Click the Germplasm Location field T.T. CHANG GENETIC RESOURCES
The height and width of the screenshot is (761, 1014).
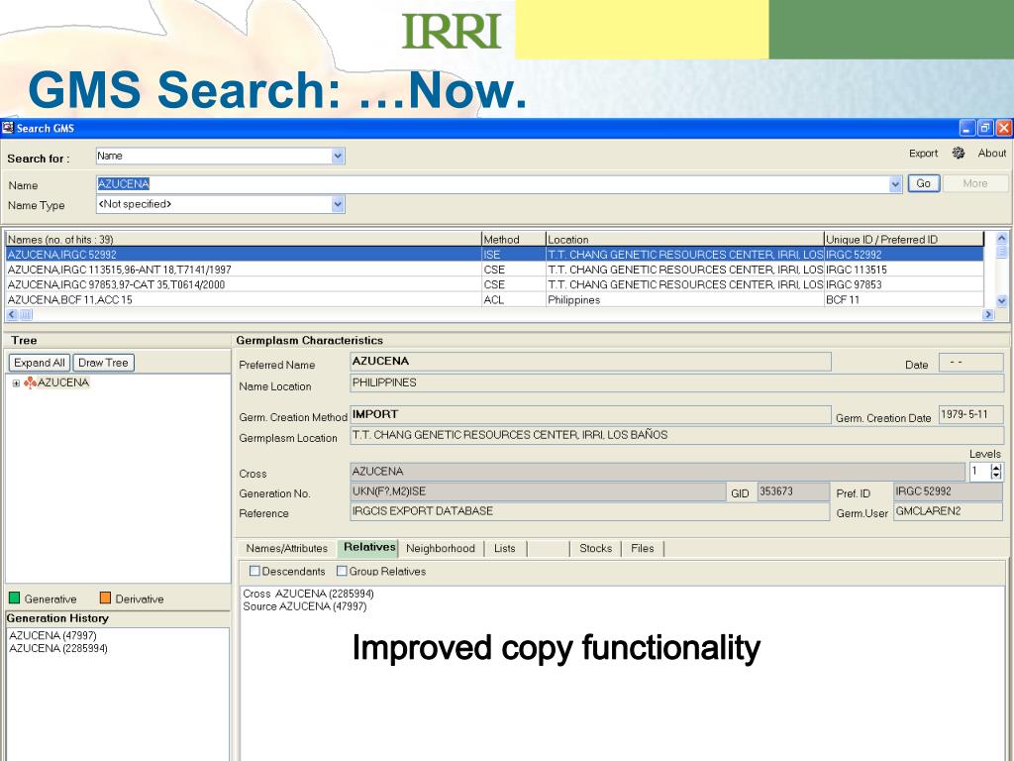pyautogui.click(x=676, y=436)
